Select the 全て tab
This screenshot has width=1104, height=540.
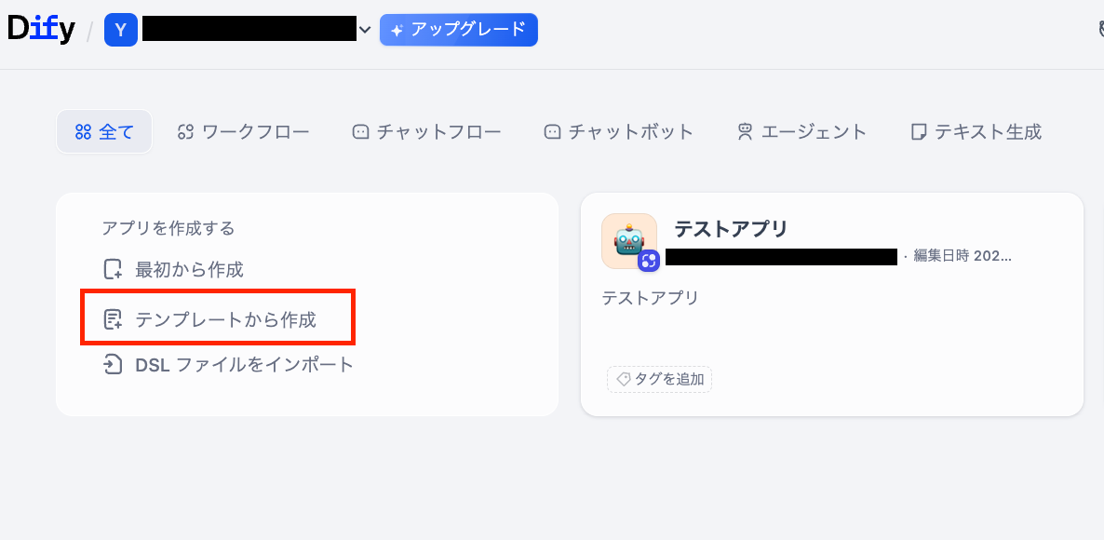coord(104,132)
